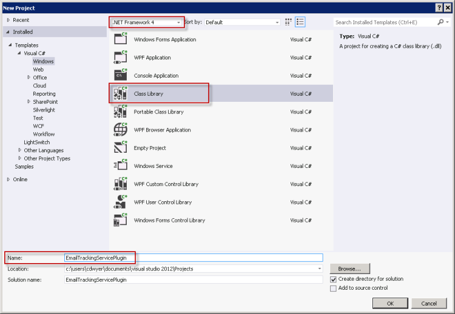Select the WPF Application template name
The height and width of the screenshot is (314, 455).
point(152,58)
